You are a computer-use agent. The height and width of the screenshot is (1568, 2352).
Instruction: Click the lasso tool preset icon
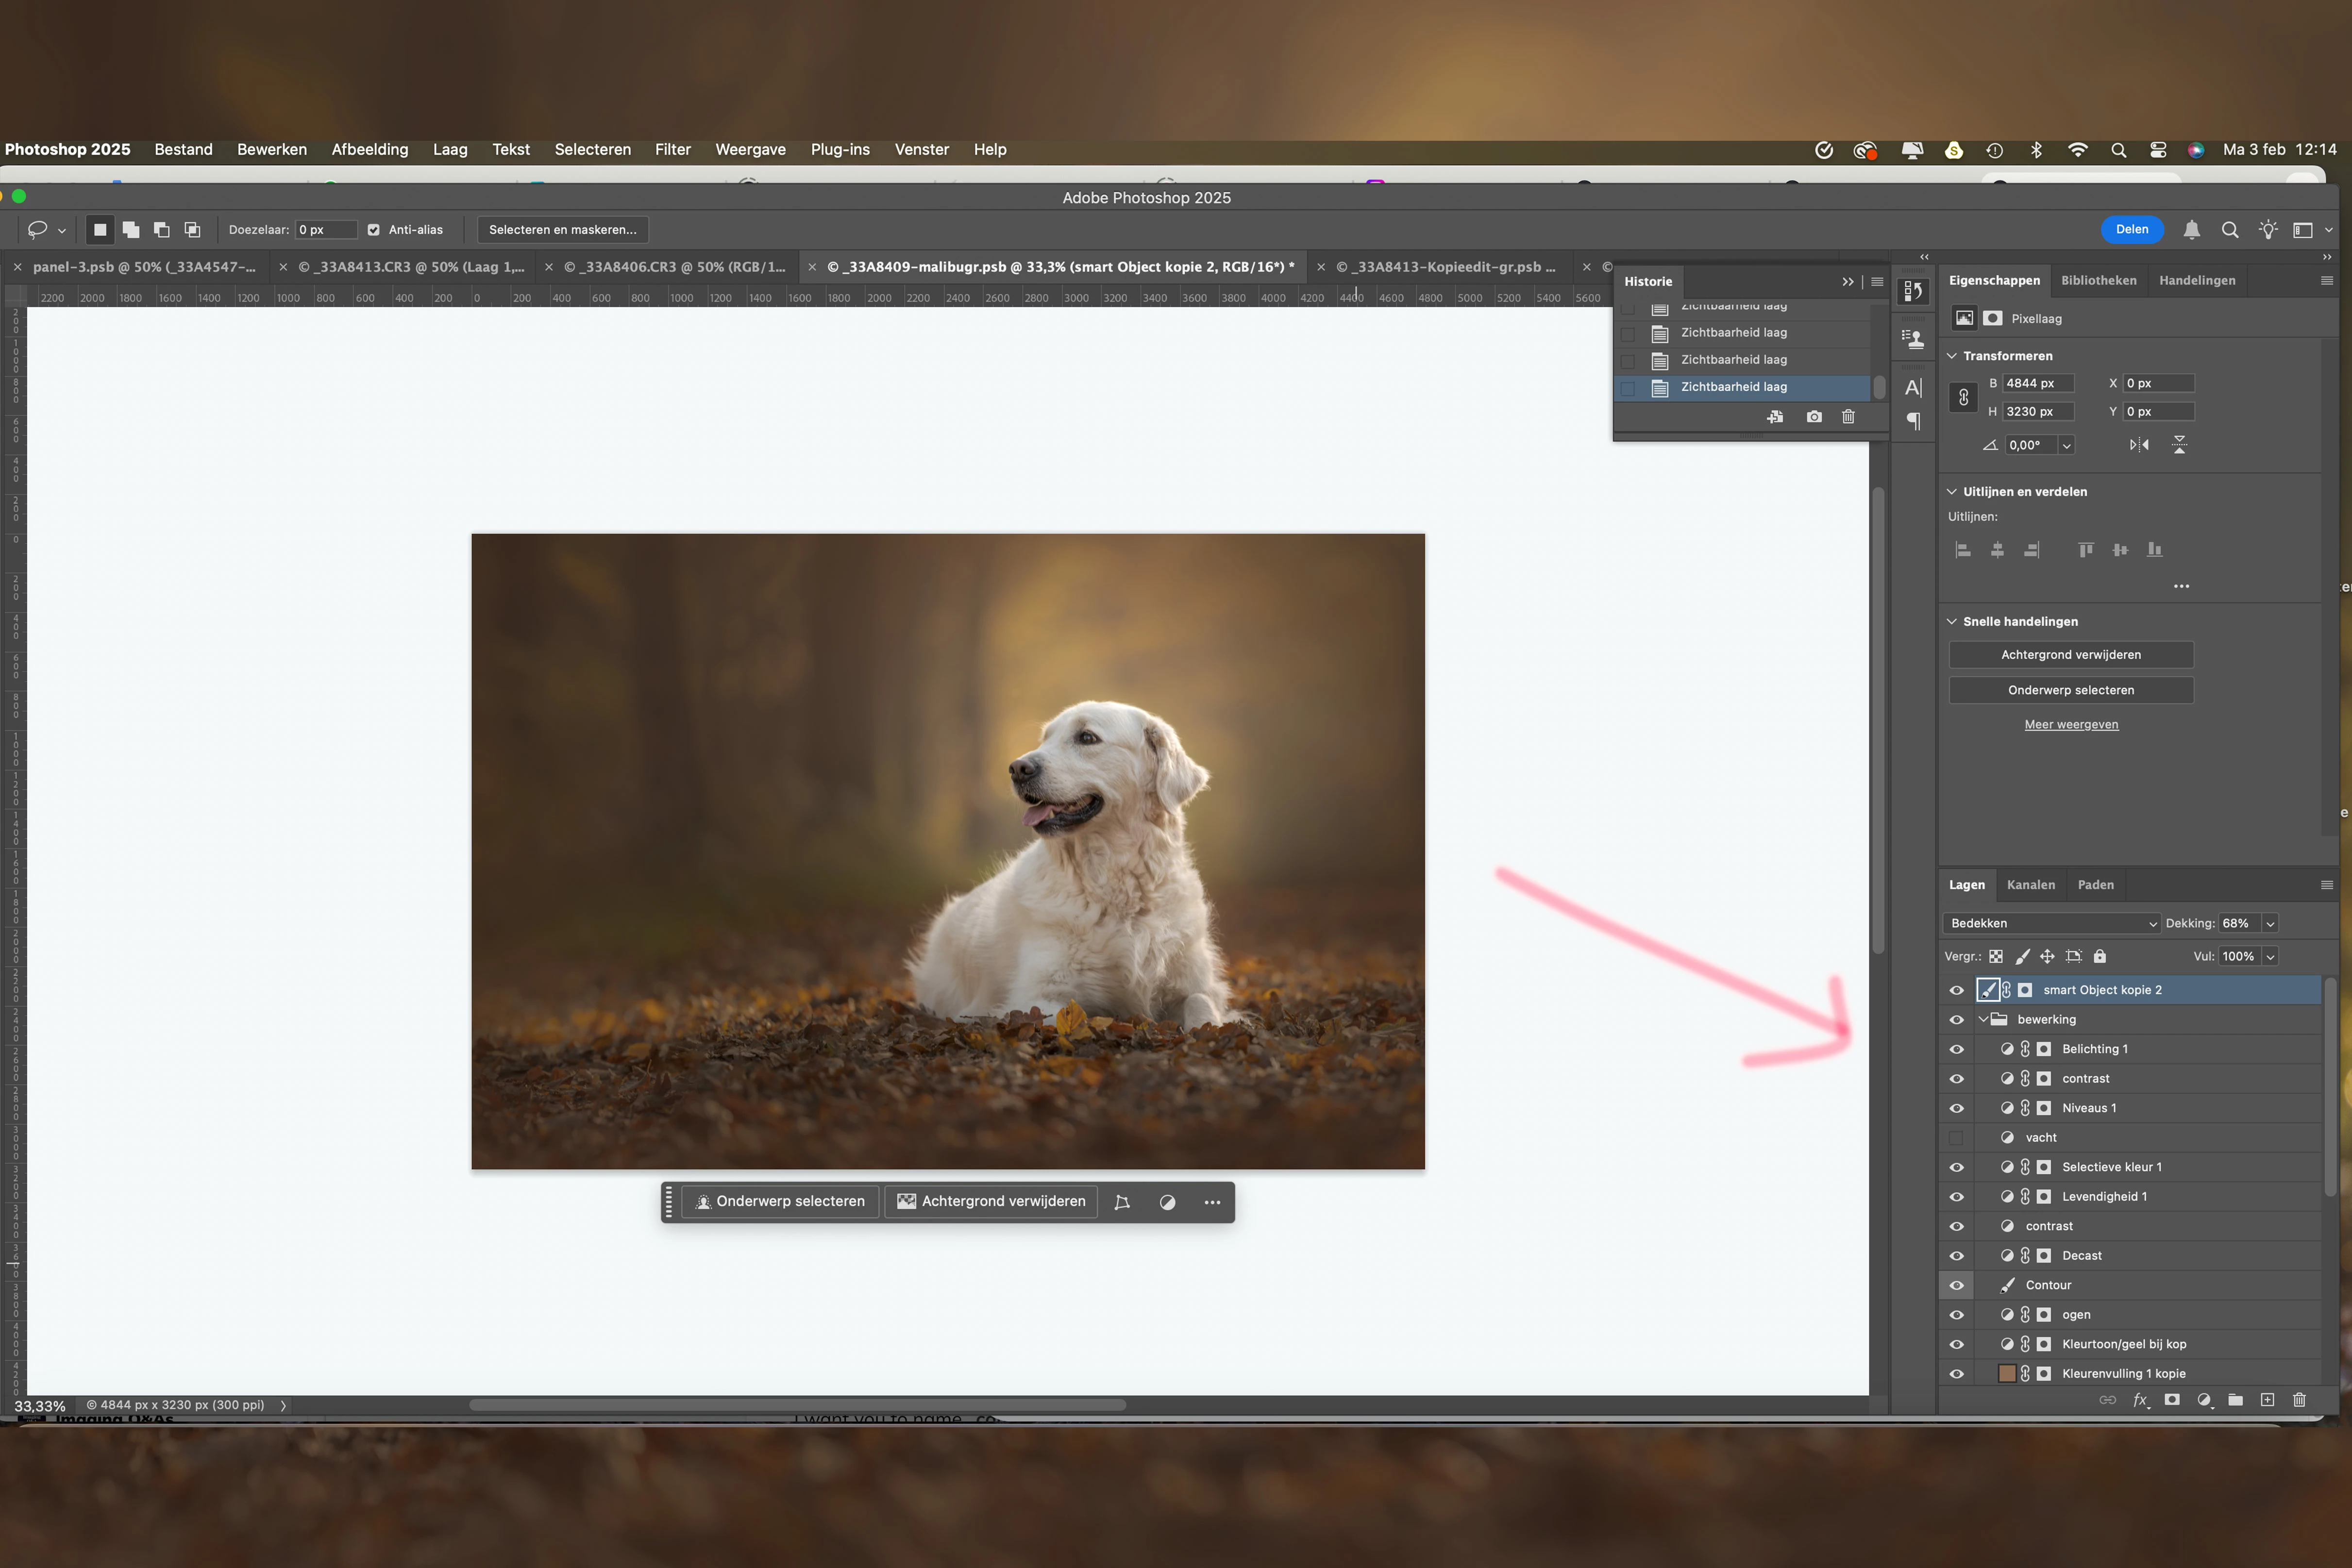coord(38,230)
